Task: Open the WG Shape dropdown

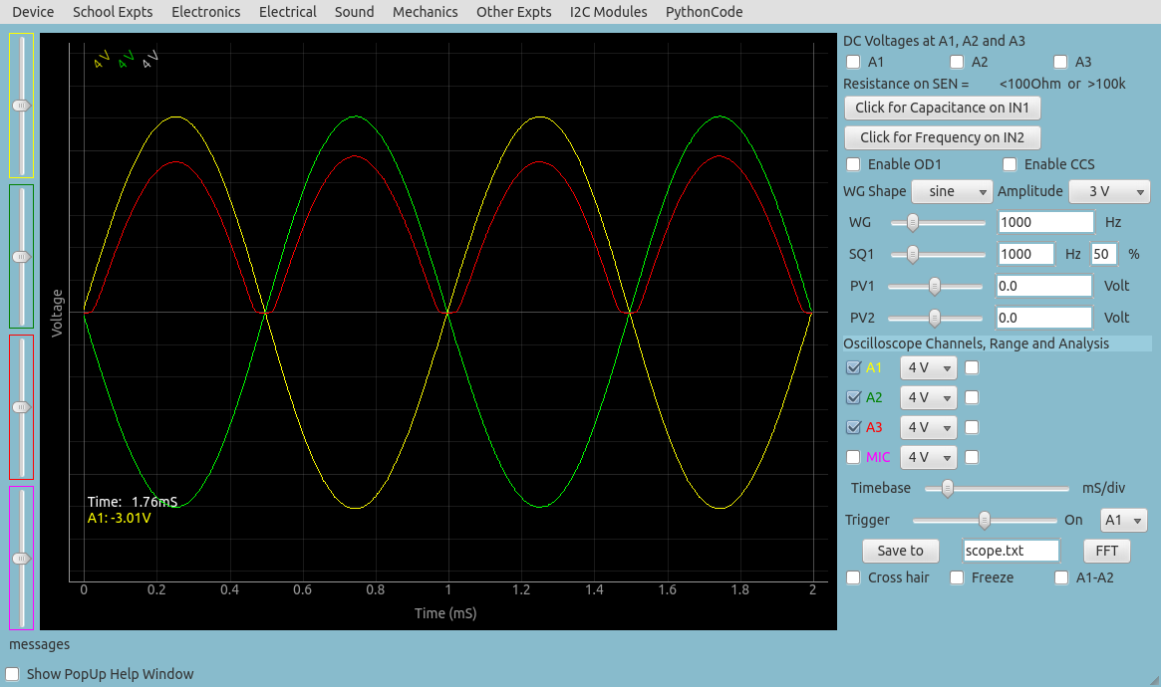Action: pyautogui.click(x=952, y=191)
